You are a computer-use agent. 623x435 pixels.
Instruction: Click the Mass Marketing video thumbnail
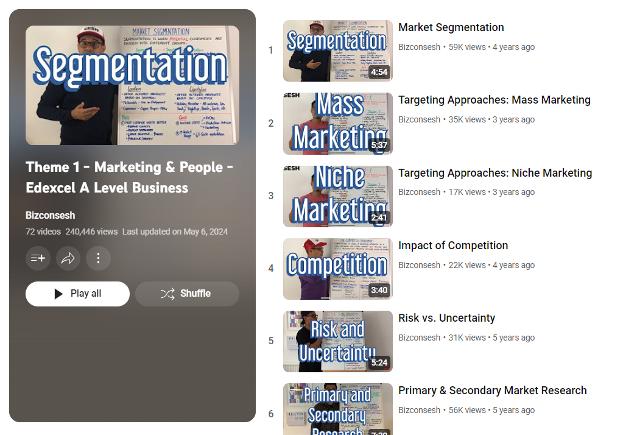[x=337, y=124]
